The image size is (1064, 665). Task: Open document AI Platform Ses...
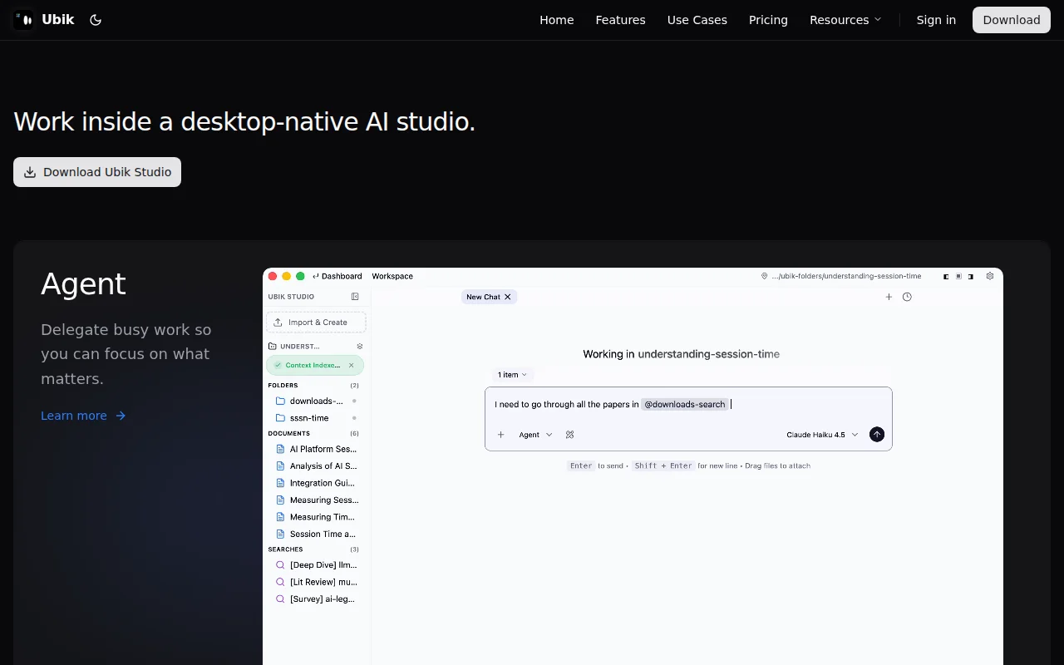pyautogui.click(x=316, y=449)
